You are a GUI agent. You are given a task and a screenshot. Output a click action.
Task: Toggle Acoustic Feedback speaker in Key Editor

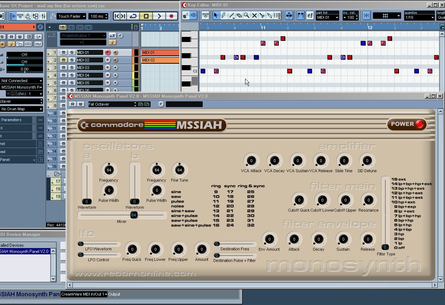coord(193,16)
